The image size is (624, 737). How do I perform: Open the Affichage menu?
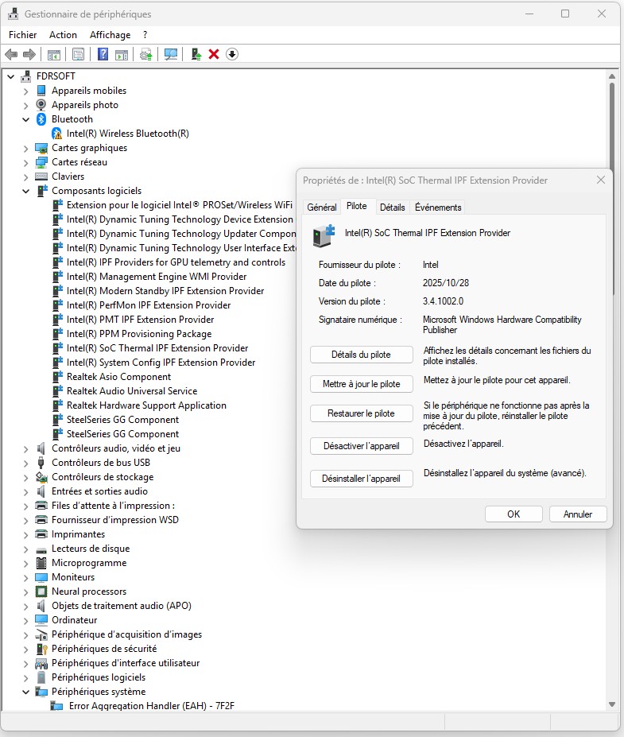point(110,35)
